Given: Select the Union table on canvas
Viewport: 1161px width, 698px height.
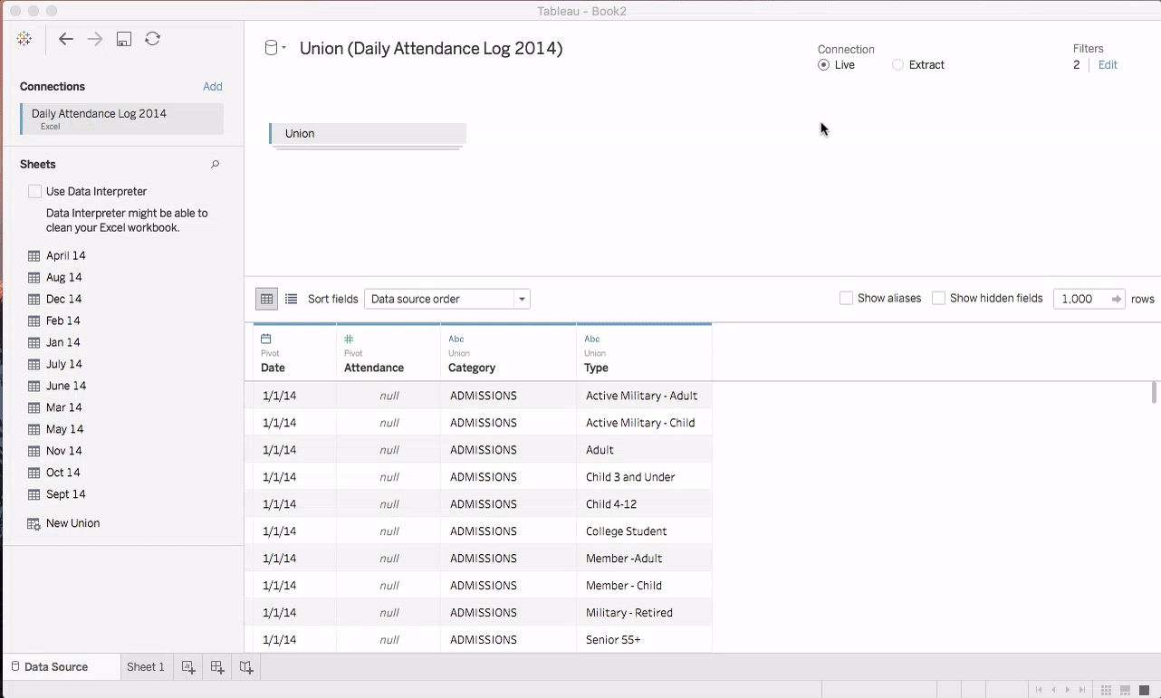Looking at the screenshot, I should [x=368, y=133].
